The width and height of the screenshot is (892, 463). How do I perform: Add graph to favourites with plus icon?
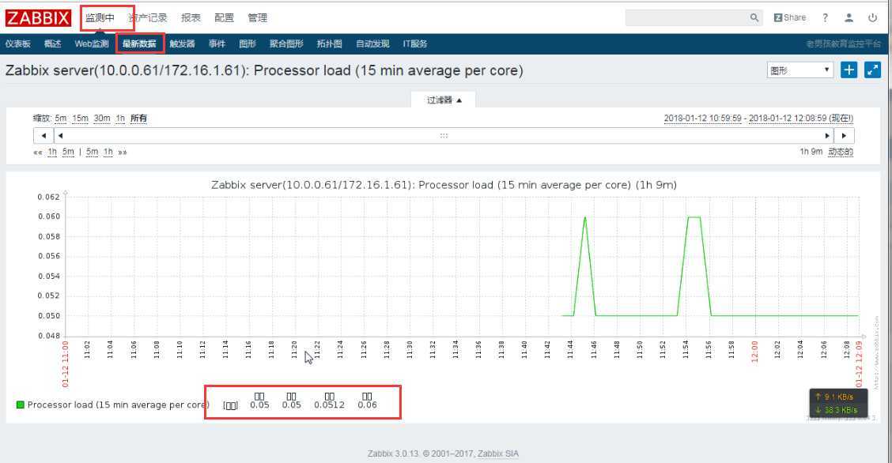[x=849, y=70]
